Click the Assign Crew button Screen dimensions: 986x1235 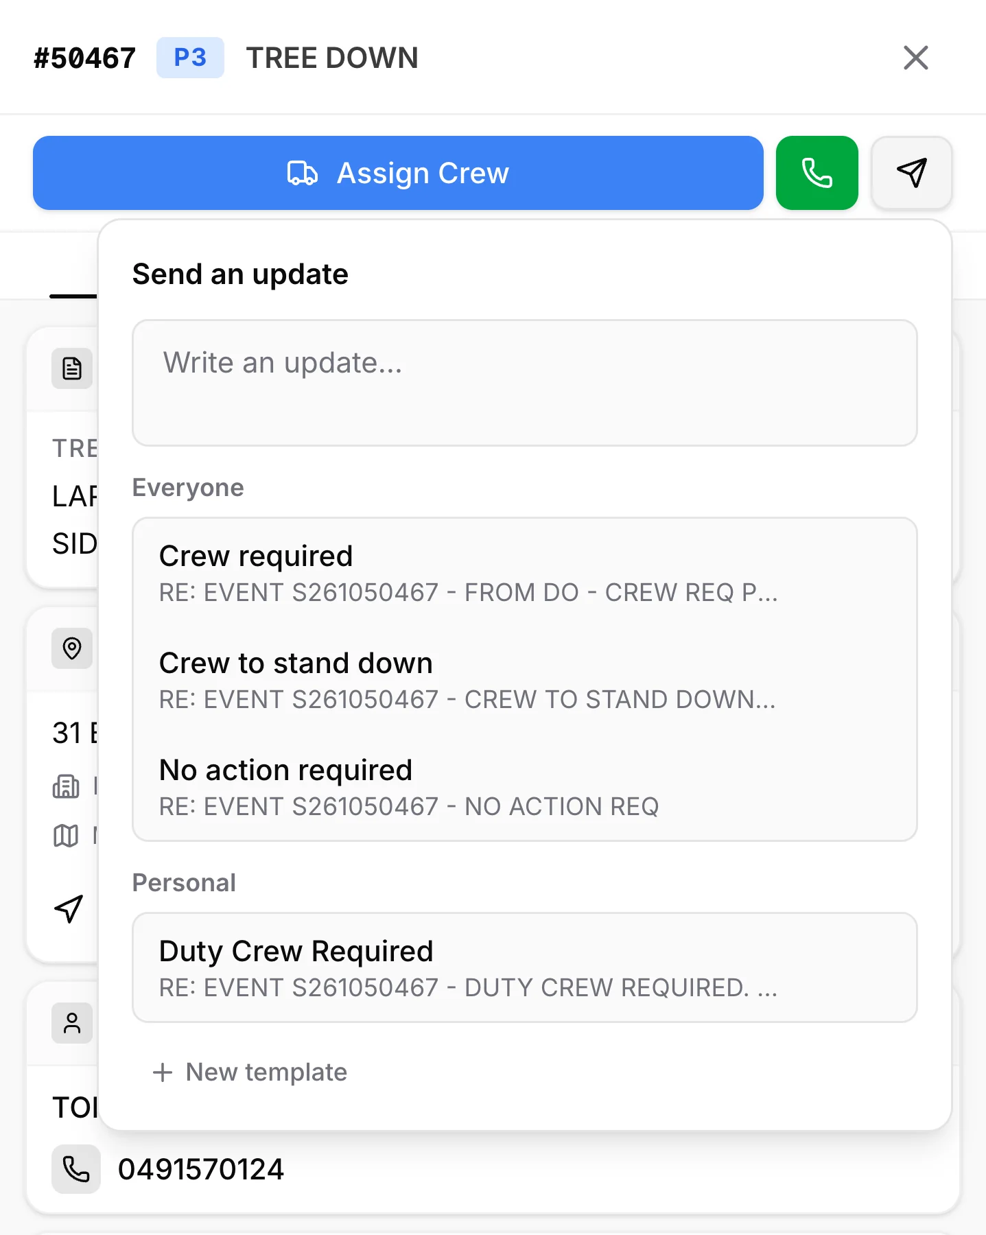coord(398,173)
